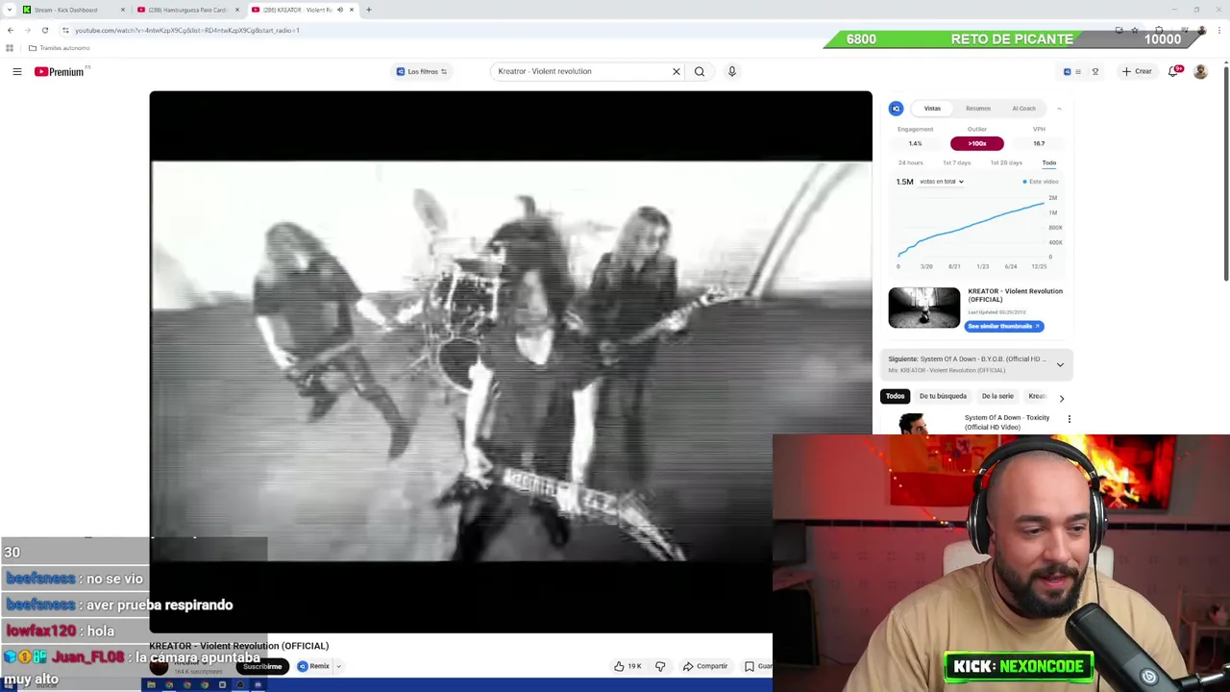
Task: Go to YouTube Premium home logo
Action: [x=59, y=71]
